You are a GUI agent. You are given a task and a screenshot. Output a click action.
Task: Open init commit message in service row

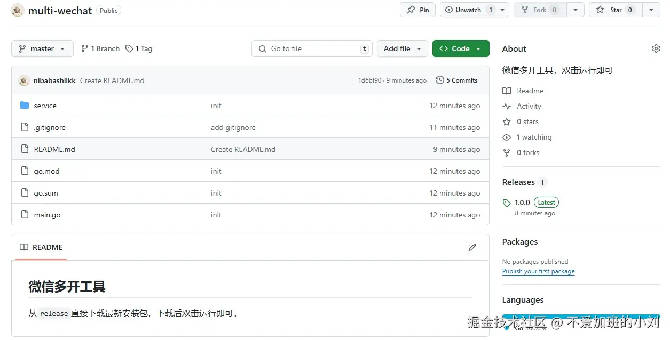(x=216, y=106)
